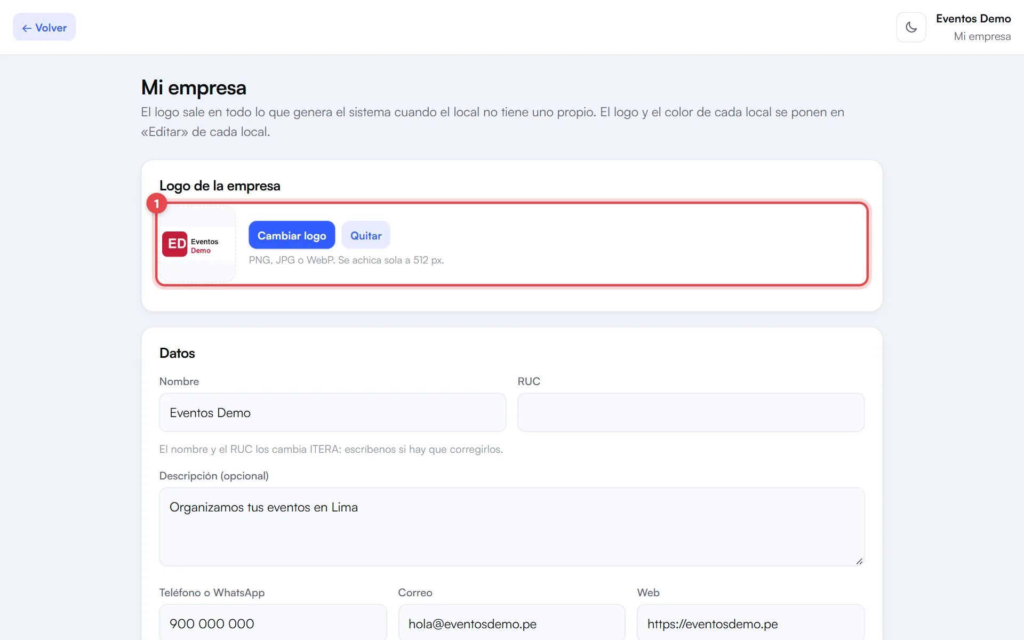Click the Nombre field label

(x=179, y=381)
